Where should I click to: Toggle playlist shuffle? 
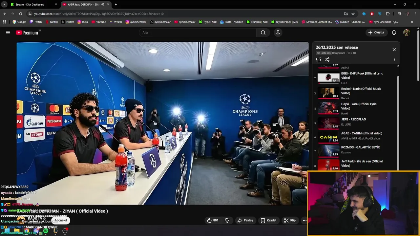click(x=327, y=60)
